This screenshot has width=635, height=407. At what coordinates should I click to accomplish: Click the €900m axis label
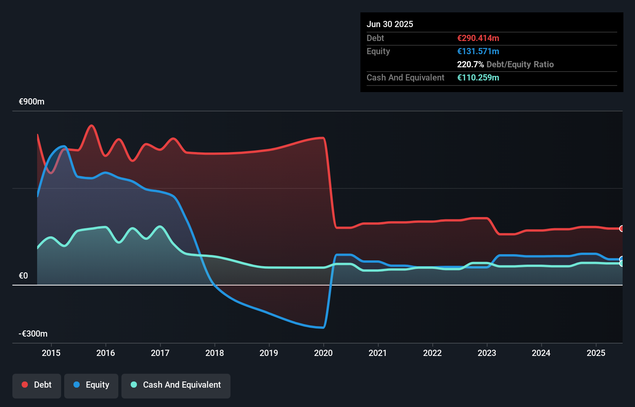(31, 101)
